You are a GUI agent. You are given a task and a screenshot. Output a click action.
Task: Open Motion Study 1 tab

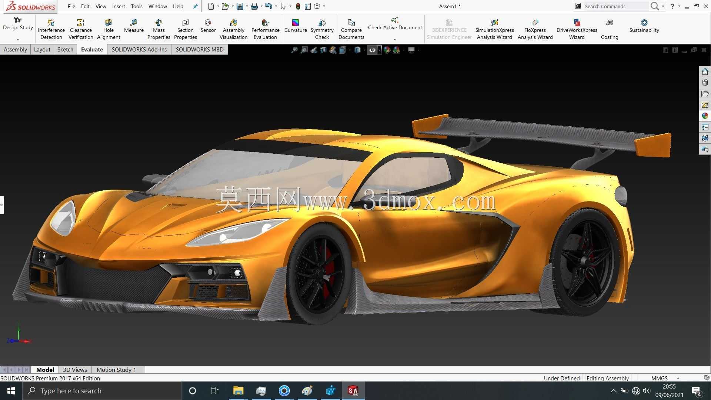point(116,370)
